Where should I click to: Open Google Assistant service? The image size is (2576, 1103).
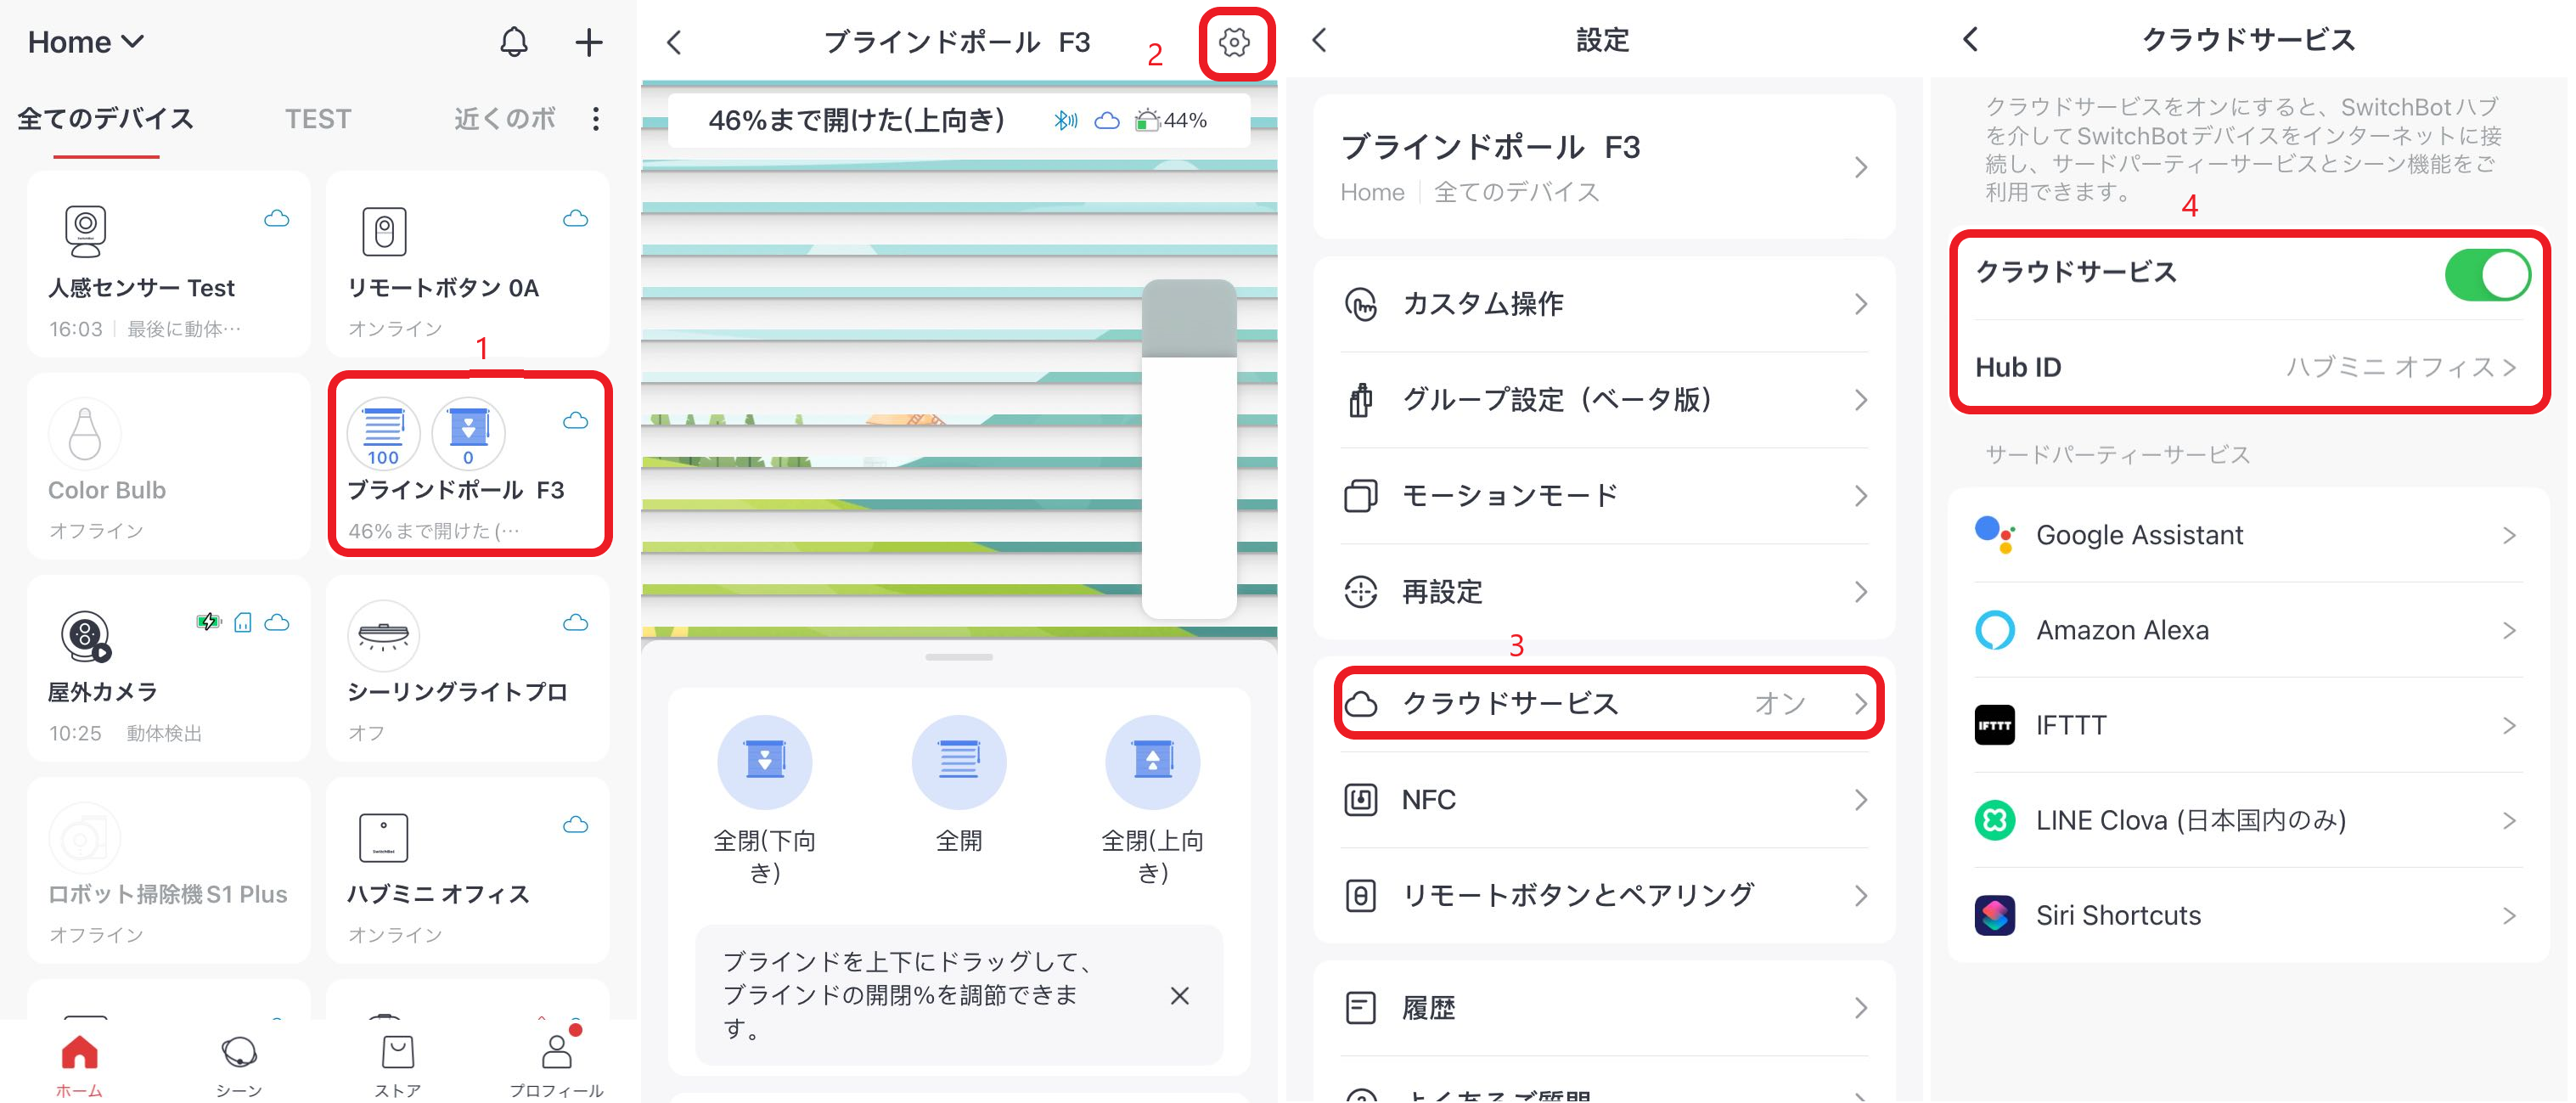(x=2248, y=535)
